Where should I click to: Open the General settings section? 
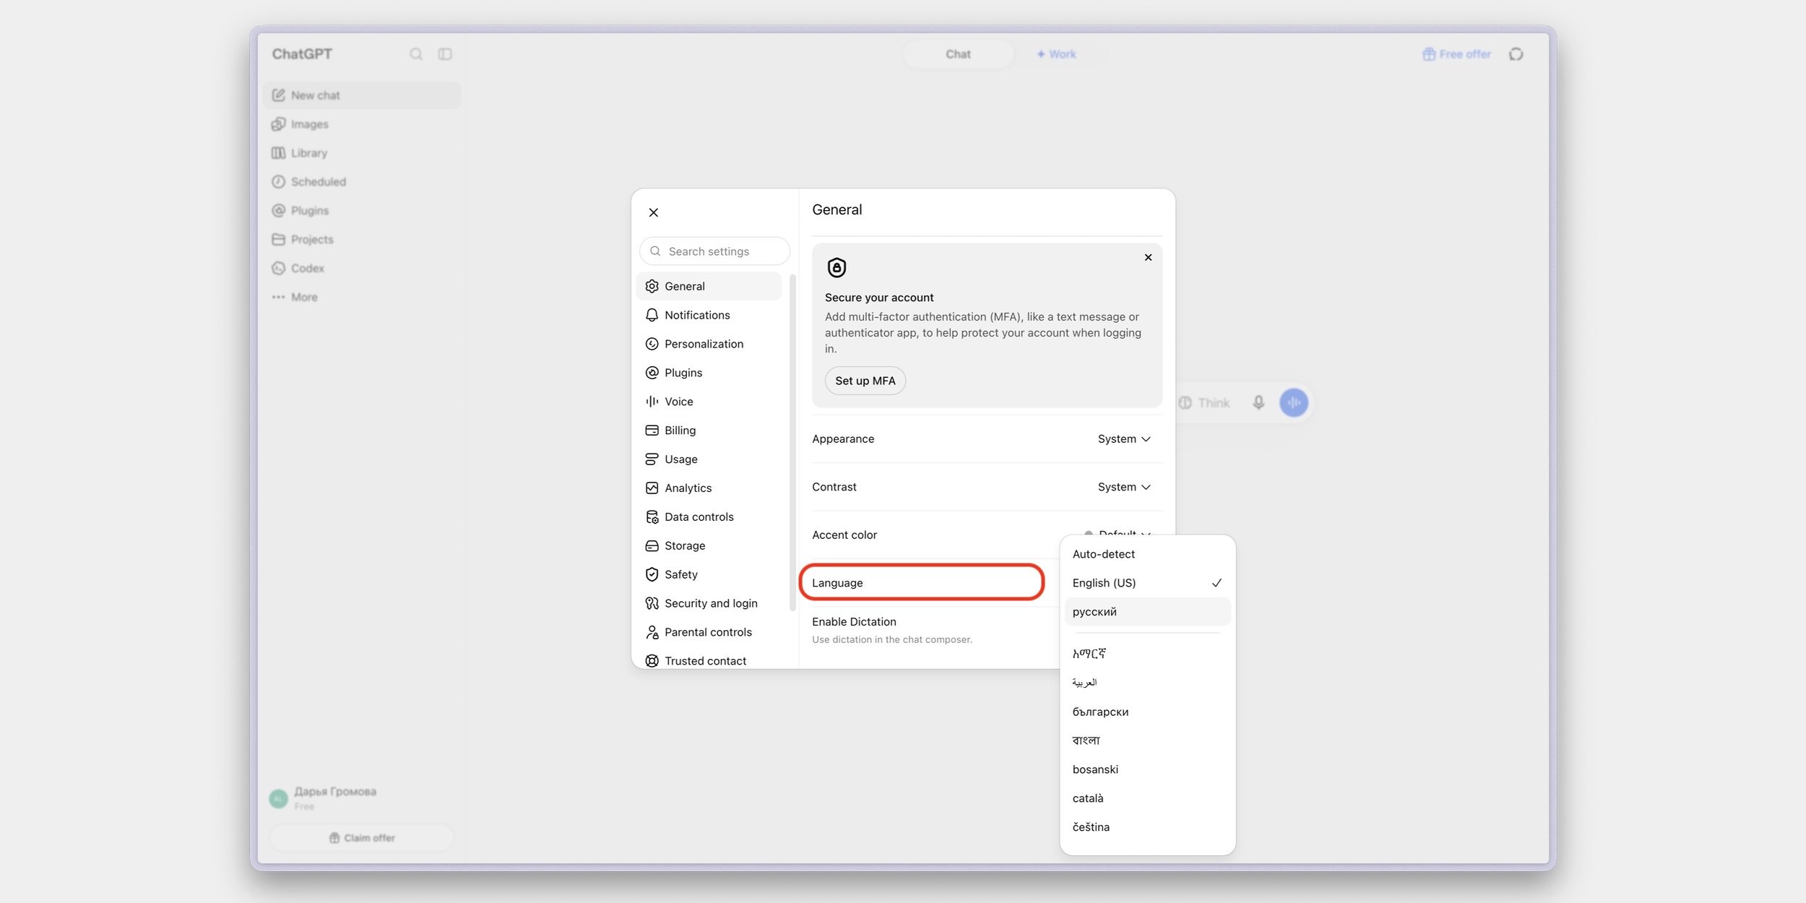pyautogui.click(x=709, y=286)
